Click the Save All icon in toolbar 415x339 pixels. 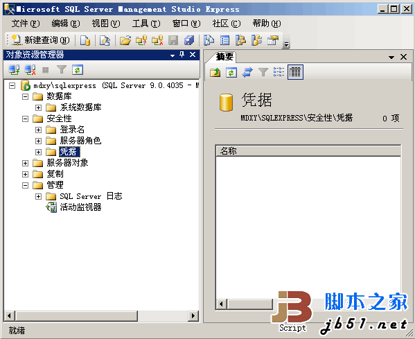(189, 40)
